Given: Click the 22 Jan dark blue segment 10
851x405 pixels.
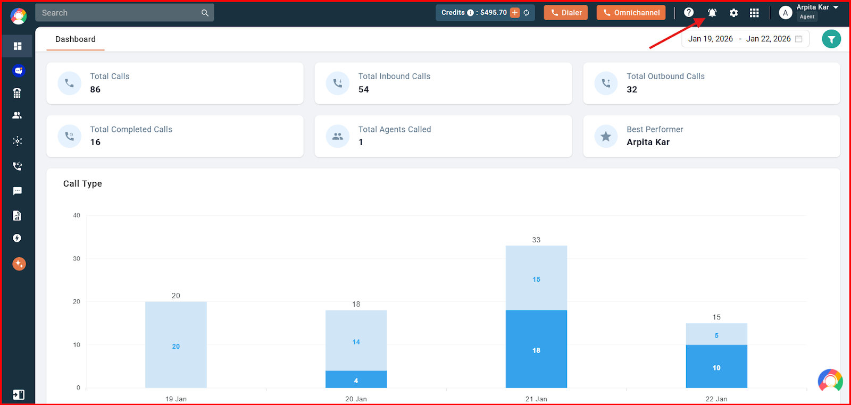Looking at the screenshot, I should (x=716, y=367).
